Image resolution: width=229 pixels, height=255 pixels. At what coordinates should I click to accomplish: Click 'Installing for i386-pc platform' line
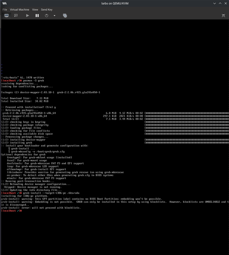click(x=25, y=196)
